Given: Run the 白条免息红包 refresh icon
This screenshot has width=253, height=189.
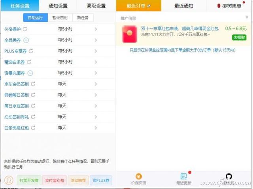Looking at the screenshot, I should click(33, 128).
